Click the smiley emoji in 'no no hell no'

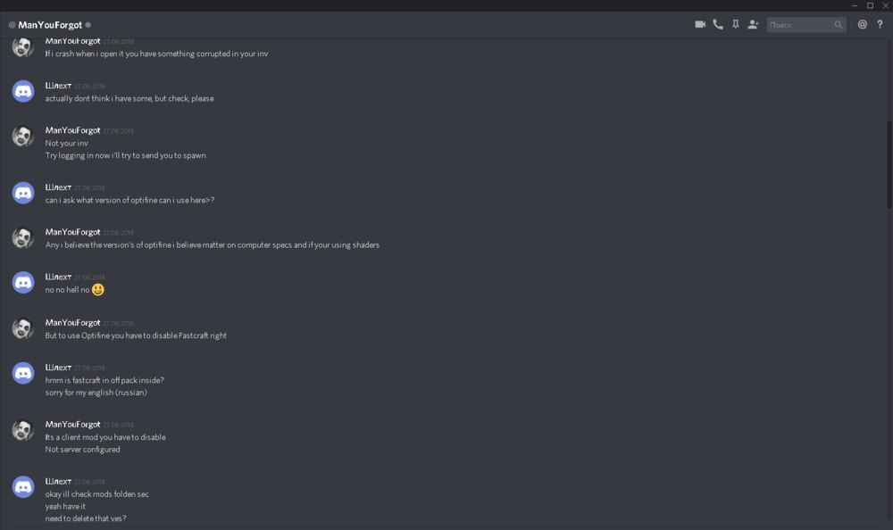point(97,289)
